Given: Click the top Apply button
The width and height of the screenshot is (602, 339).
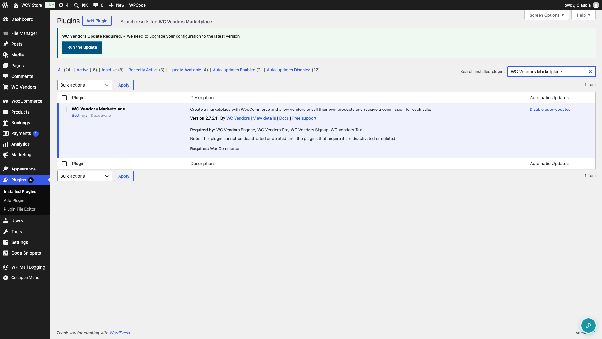Looking at the screenshot, I should (x=124, y=85).
